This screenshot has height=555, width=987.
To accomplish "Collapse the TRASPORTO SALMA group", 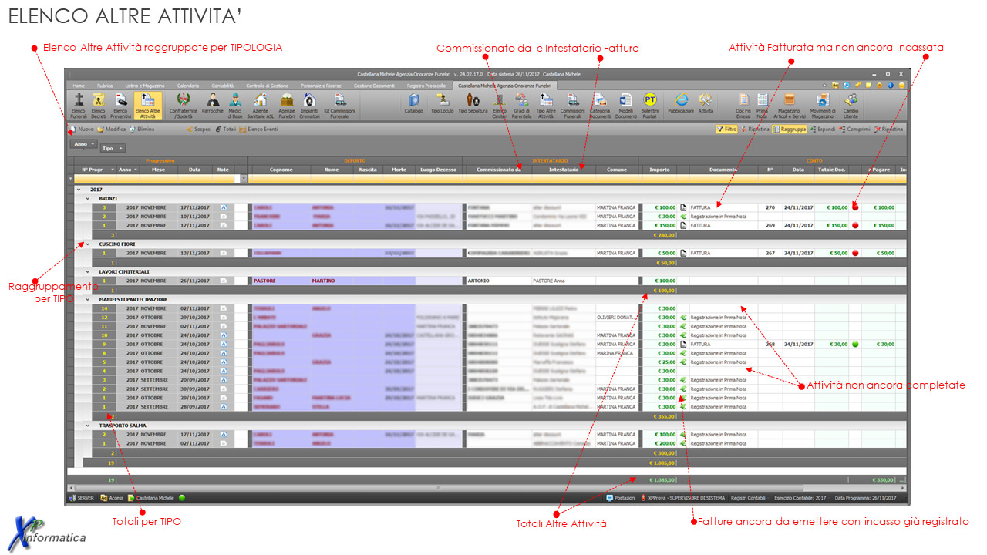I will (x=87, y=425).
